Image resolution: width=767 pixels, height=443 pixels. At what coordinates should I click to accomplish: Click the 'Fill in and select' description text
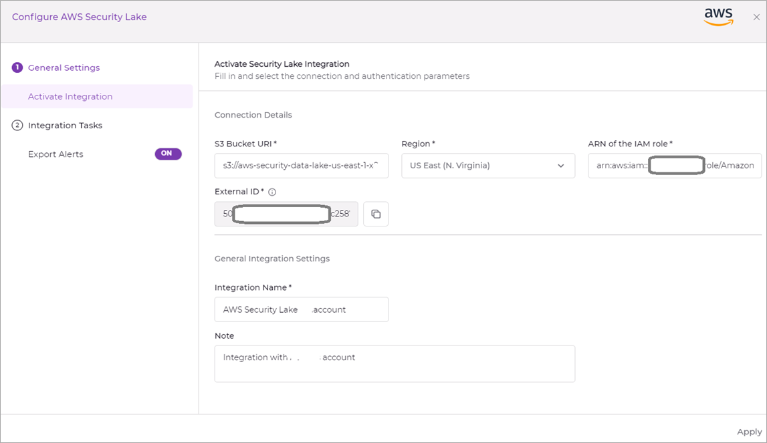pyautogui.click(x=342, y=76)
